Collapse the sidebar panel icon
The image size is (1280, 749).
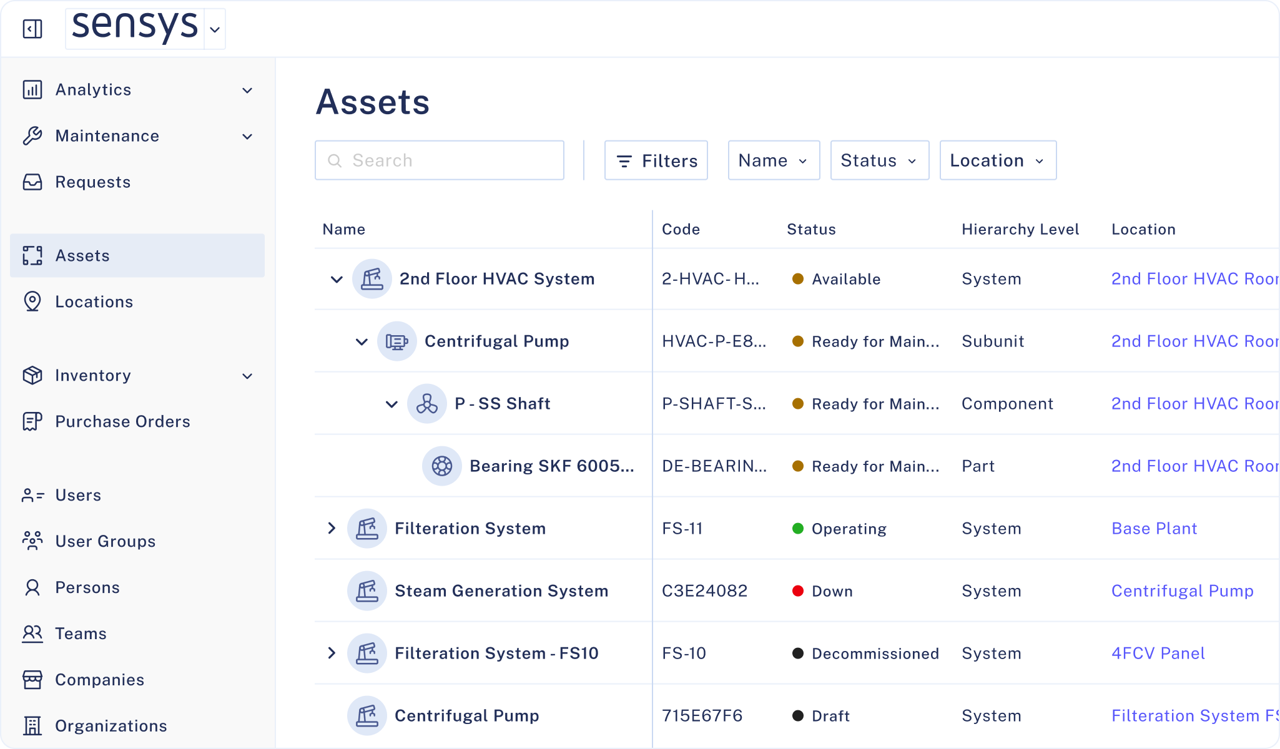coord(32,29)
